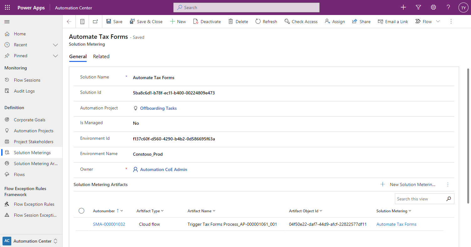
Task: Open the settings gear icon
Action: 433,8
